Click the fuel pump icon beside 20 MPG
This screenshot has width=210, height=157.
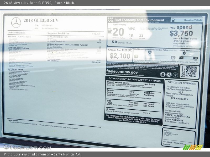tap(110, 31)
